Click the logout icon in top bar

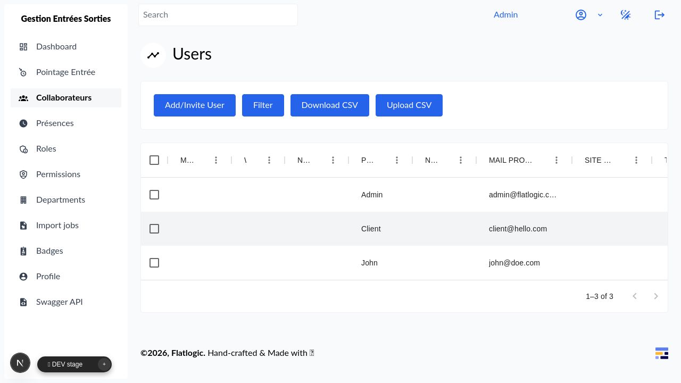point(659,15)
